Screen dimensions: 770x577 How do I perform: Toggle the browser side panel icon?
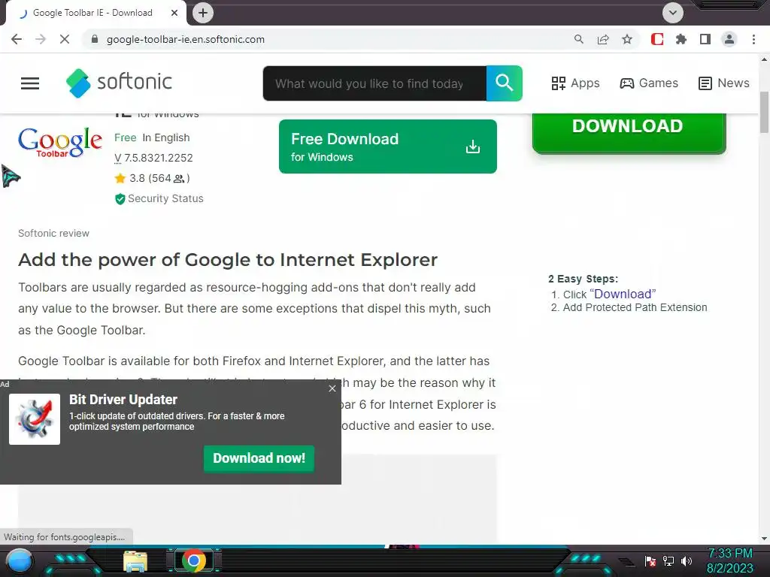pyautogui.click(x=705, y=39)
